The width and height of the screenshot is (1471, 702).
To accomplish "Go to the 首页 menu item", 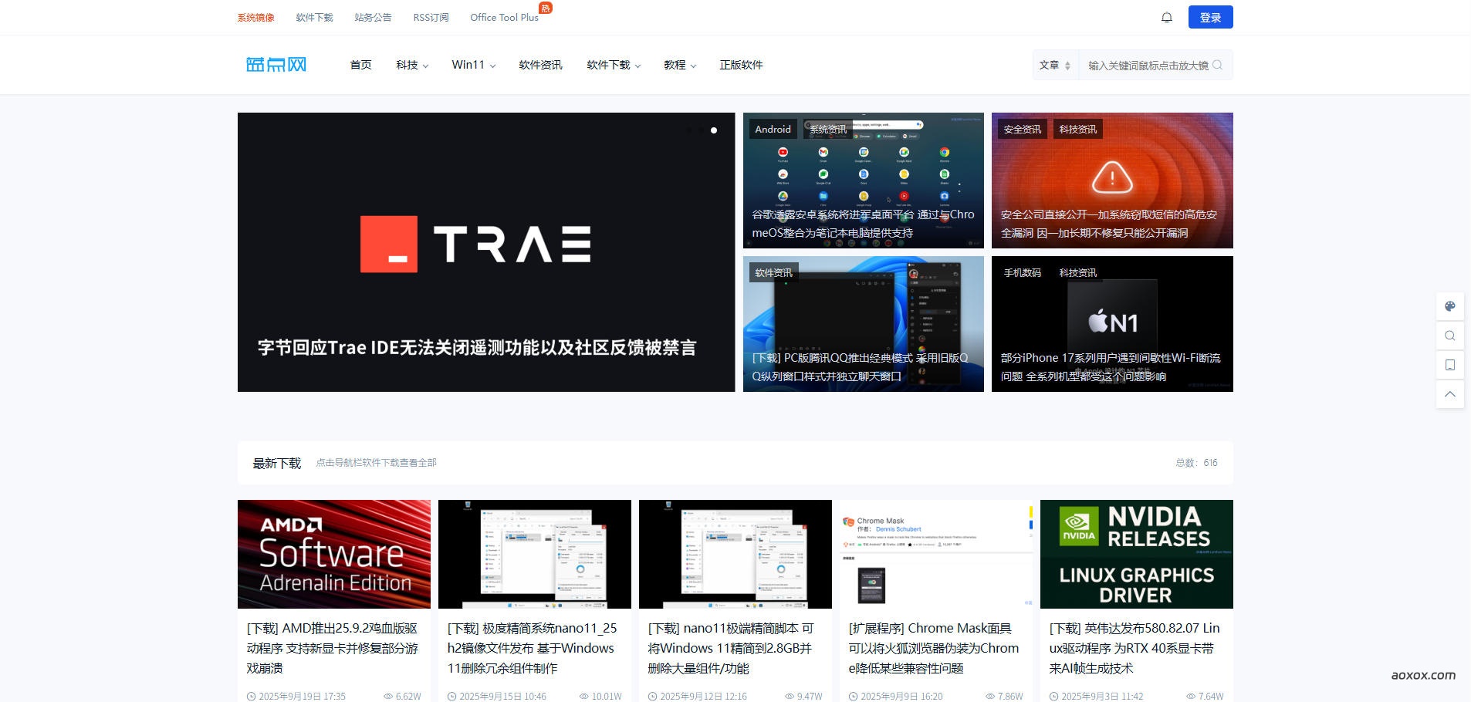I will pos(360,66).
